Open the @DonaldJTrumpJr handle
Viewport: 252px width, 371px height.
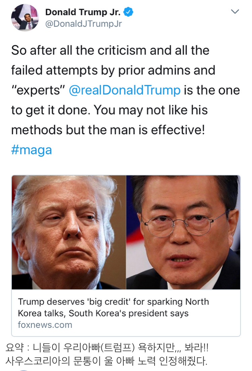tap(83, 24)
